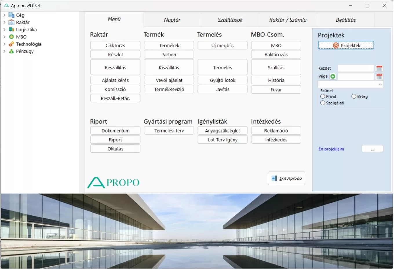Select the Szolgálati radio button
394x269 pixels.
coord(323,103)
